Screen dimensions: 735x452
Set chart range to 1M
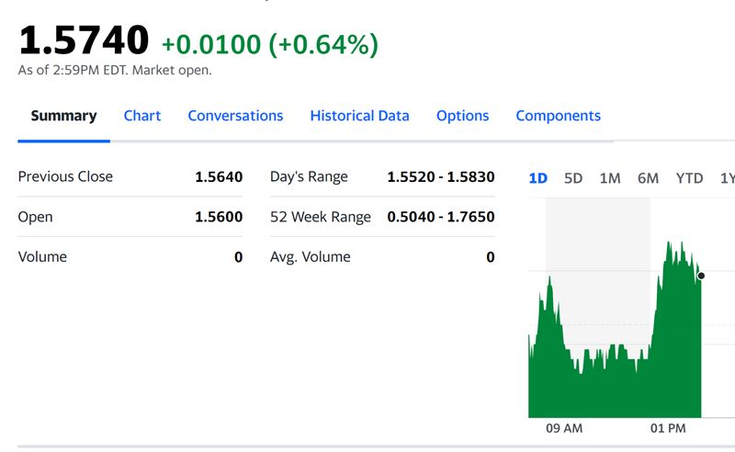click(610, 178)
